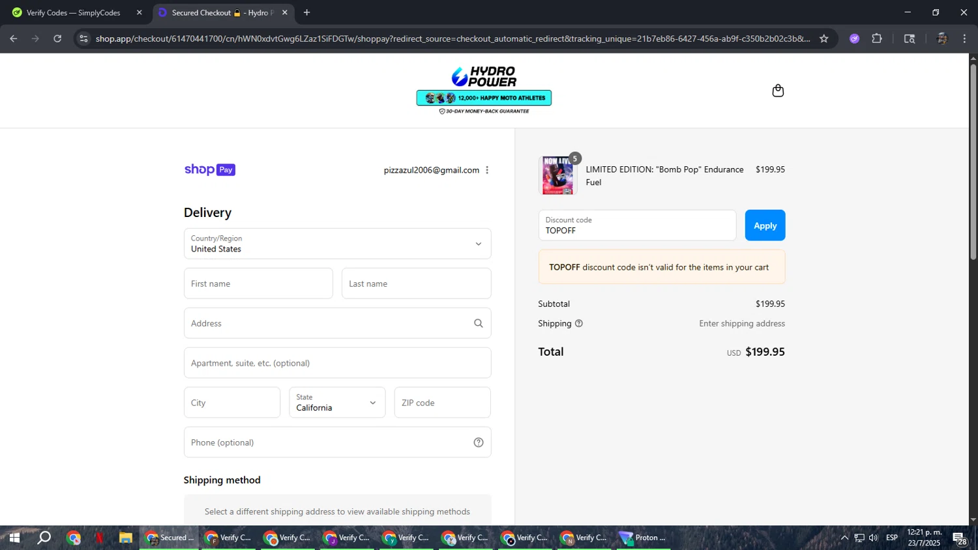This screenshot has height=550, width=978.
Task: Focus the Apartment, suite, etc. field
Action: point(338,363)
